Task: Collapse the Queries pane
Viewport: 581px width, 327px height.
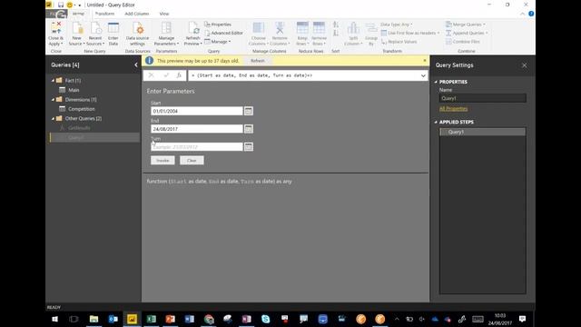Action: [x=136, y=64]
